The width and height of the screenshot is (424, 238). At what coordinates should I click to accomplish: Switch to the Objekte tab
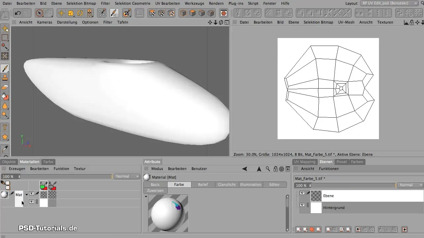pos(9,162)
